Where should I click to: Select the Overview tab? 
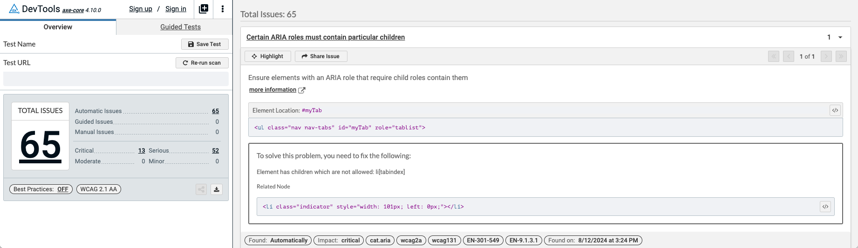click(x=58, y=27)
